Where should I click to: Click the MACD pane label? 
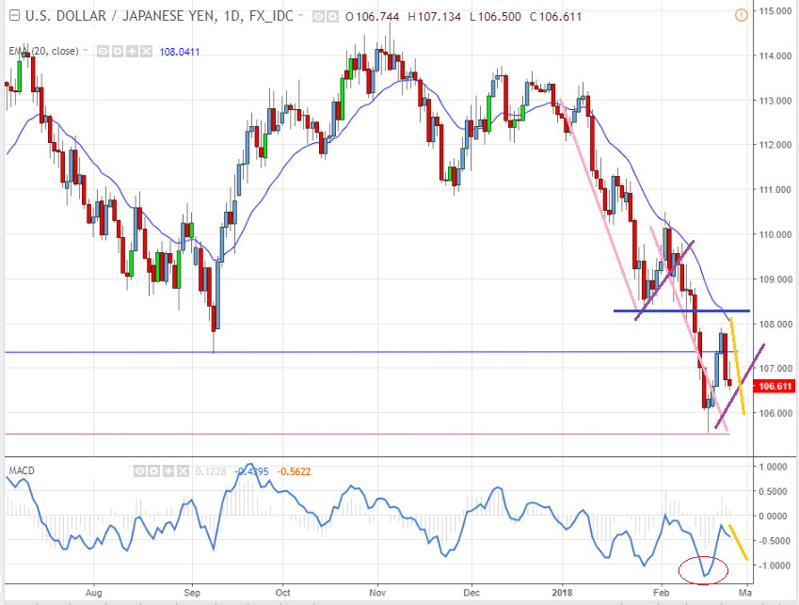[x=22, y=470]
